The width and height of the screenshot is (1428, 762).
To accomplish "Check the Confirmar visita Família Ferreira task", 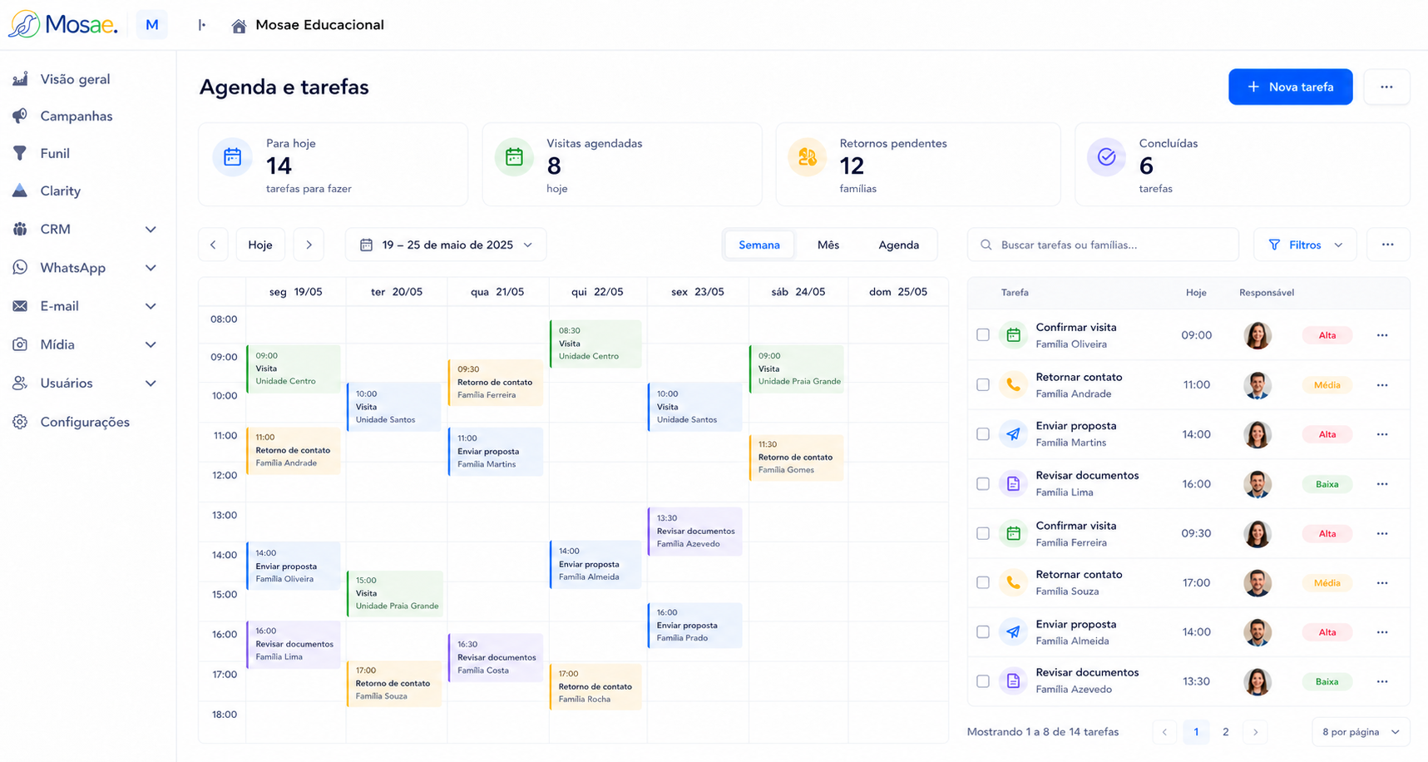I will click(x=983, y=533).
